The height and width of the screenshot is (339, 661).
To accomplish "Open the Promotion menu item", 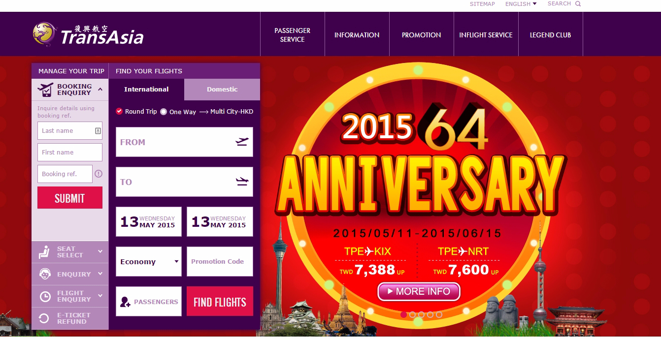I will 422,35.
